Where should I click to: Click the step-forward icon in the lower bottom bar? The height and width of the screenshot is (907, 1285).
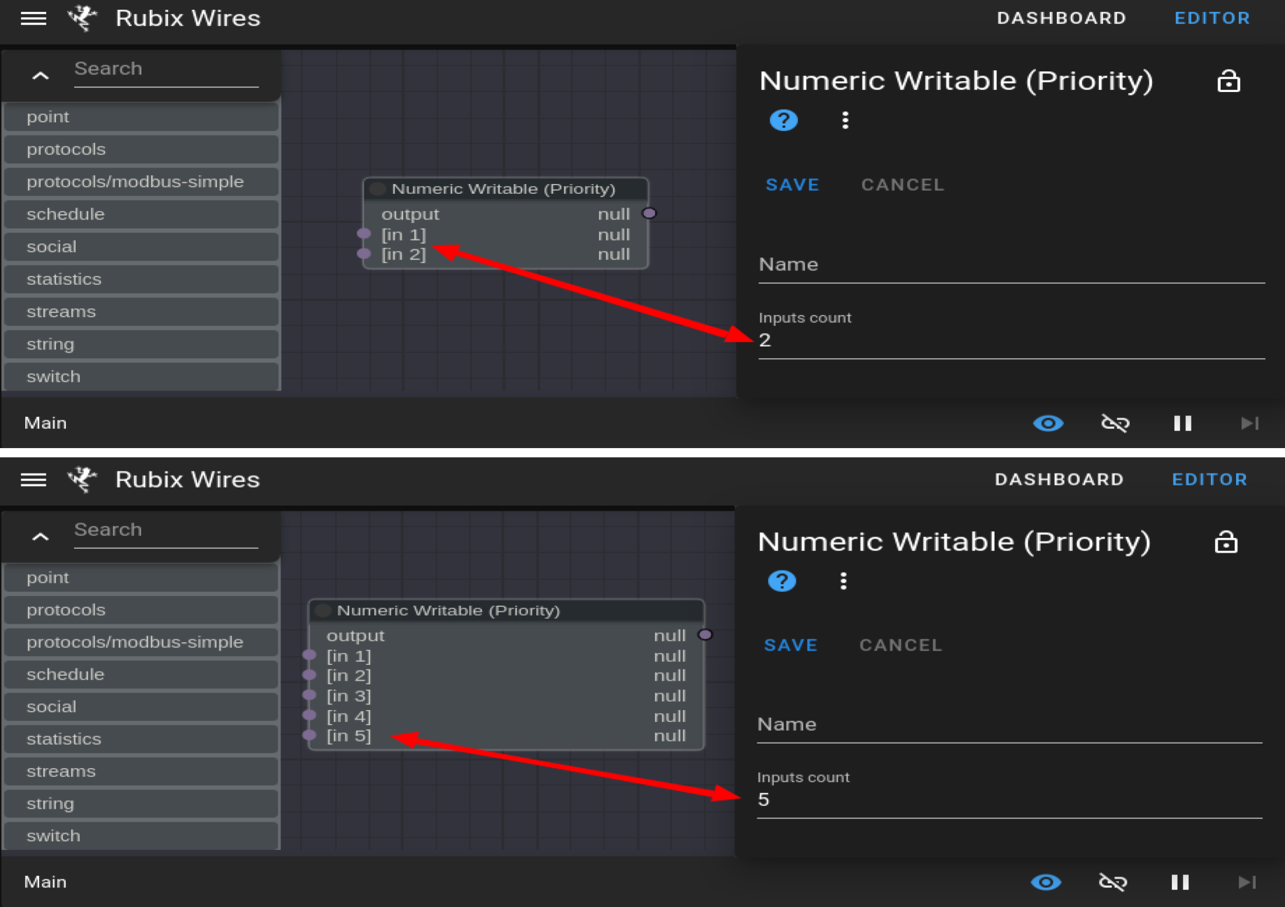1247,882
